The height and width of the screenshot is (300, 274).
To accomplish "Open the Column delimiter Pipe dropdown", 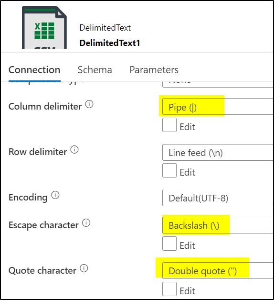I will [218, 107].
